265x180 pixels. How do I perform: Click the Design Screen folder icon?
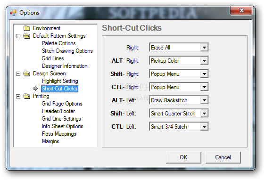pyautogui.click(x=27, y=74)
